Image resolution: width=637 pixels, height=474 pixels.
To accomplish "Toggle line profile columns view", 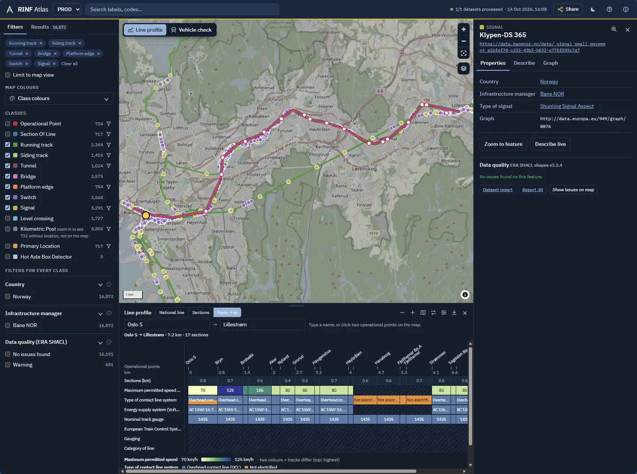I will [x=423, y=313].
